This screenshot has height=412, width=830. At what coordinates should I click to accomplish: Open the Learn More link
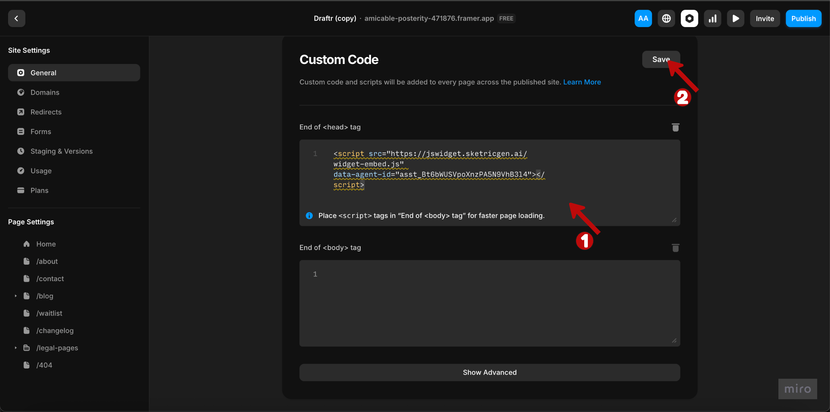(582, 82)
